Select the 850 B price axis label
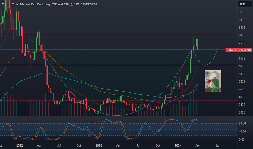253x149 pixels. [242, 28]
